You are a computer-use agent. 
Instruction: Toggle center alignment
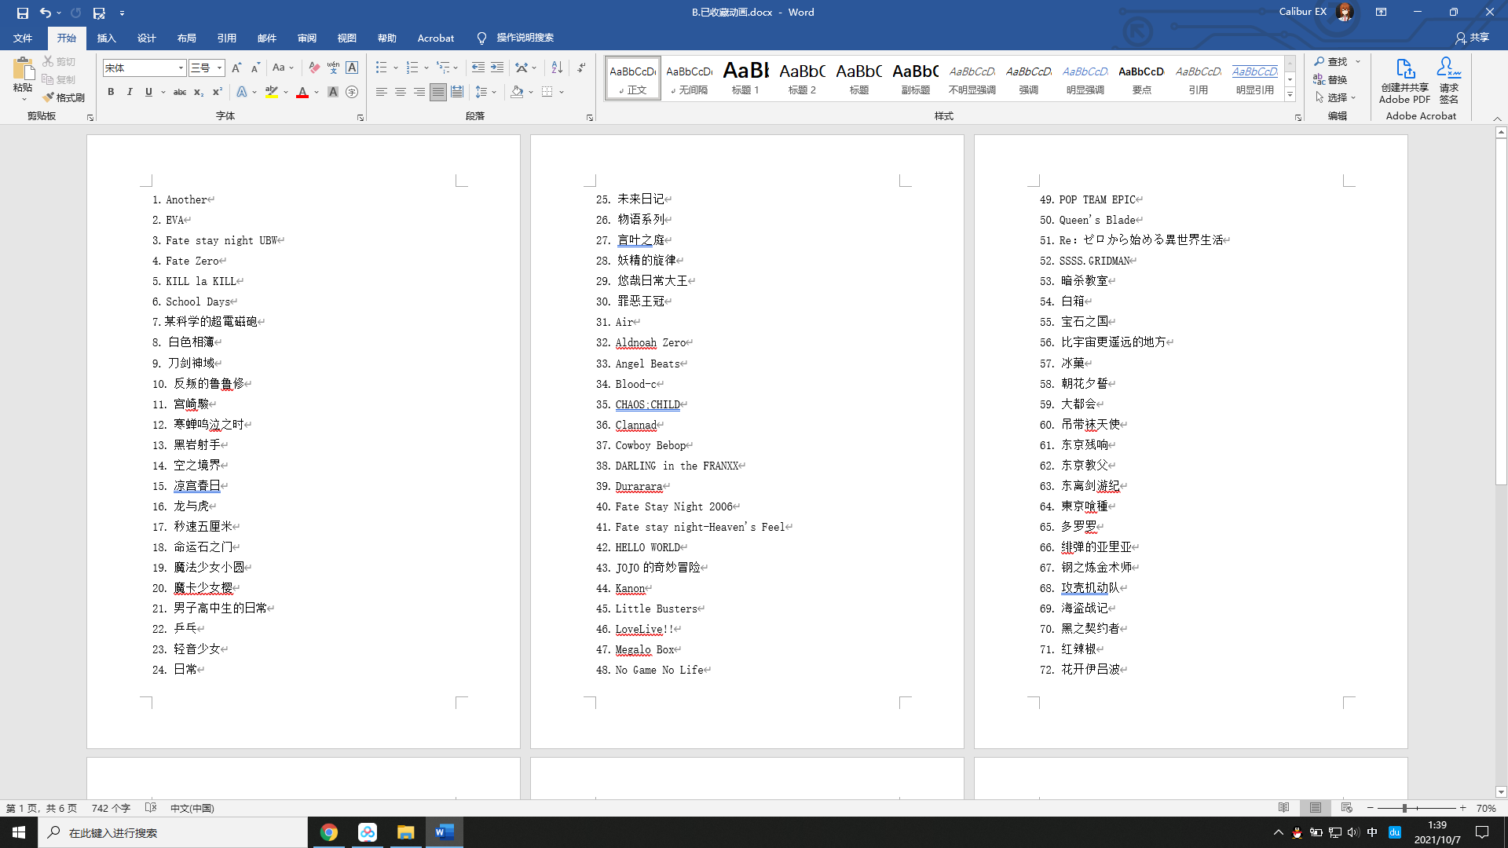coord(400,93)
